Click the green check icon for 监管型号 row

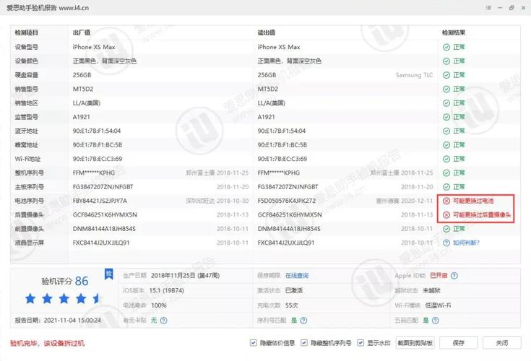click(446, 117)
